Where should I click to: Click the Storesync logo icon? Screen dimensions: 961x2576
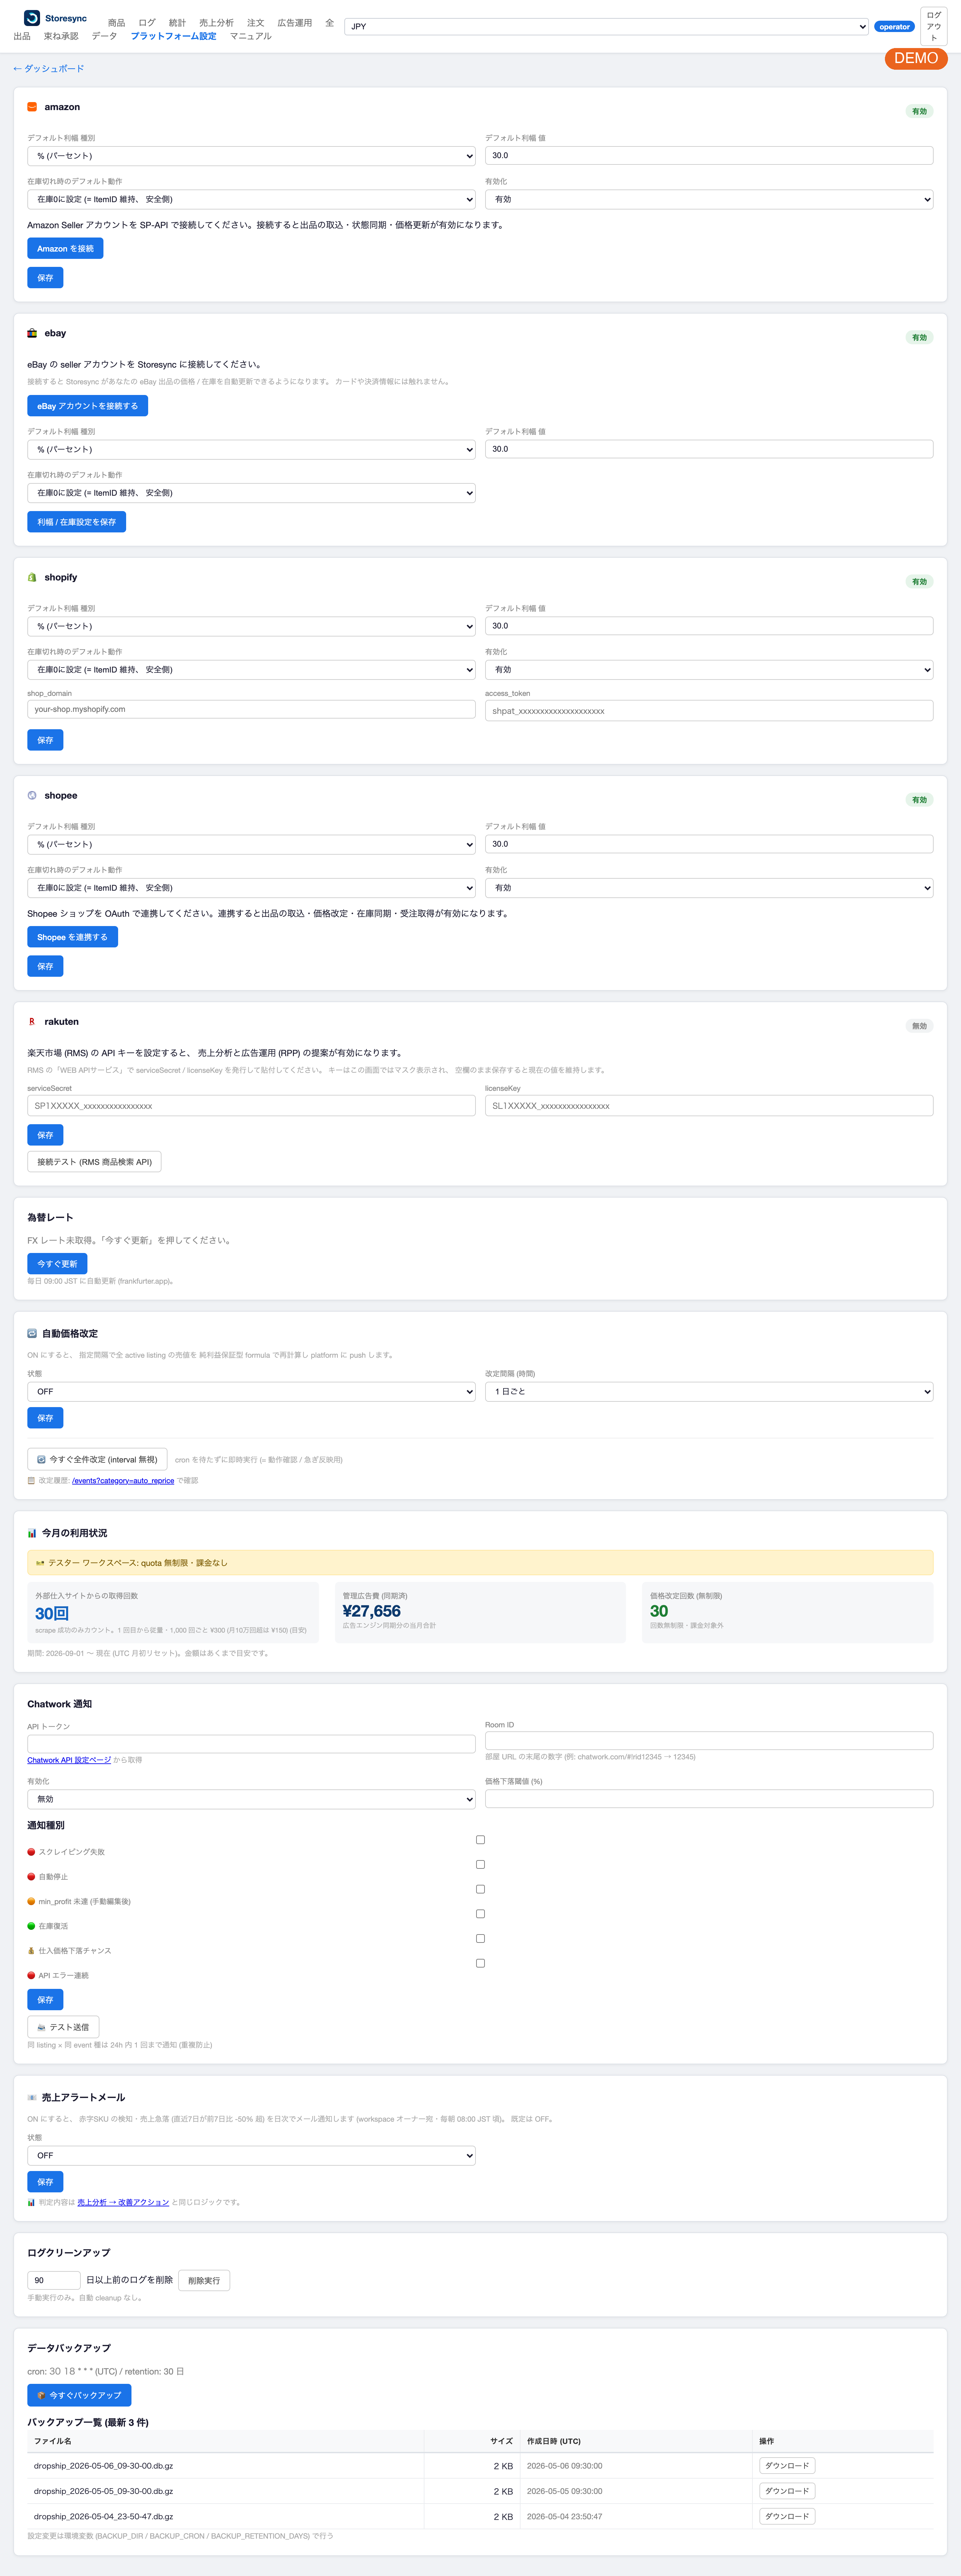32,18
